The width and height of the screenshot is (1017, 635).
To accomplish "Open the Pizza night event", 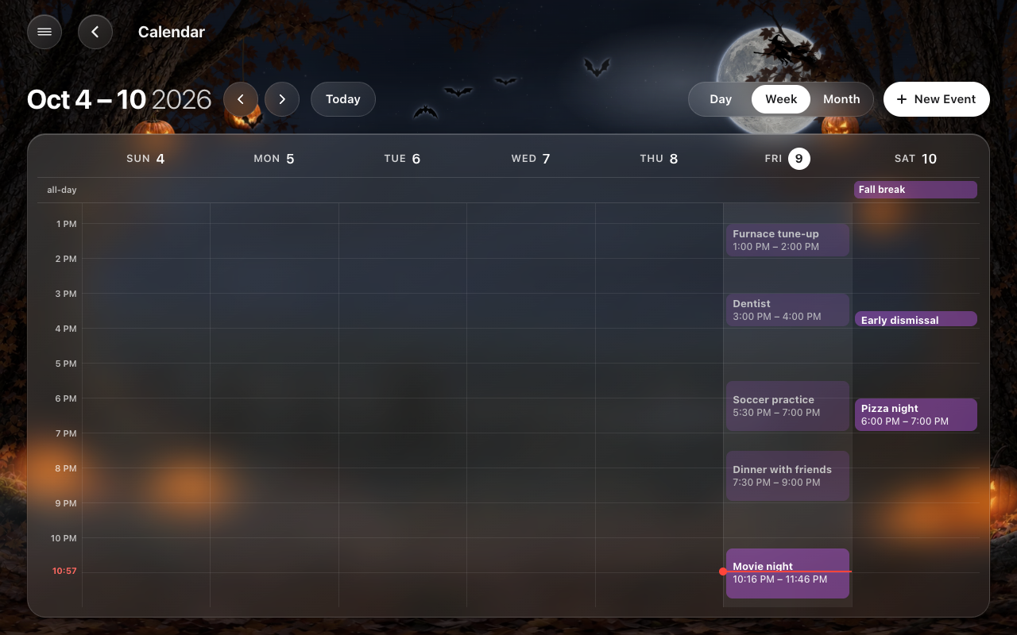I will [916, 414].
